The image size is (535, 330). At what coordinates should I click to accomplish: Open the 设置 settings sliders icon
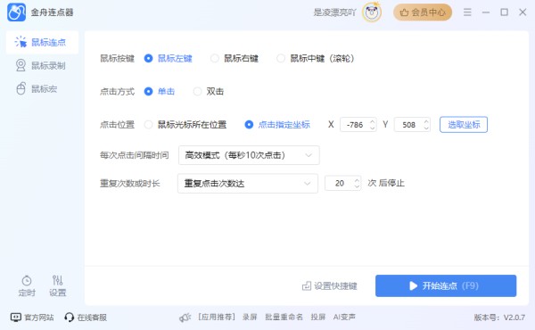(57, 285)
